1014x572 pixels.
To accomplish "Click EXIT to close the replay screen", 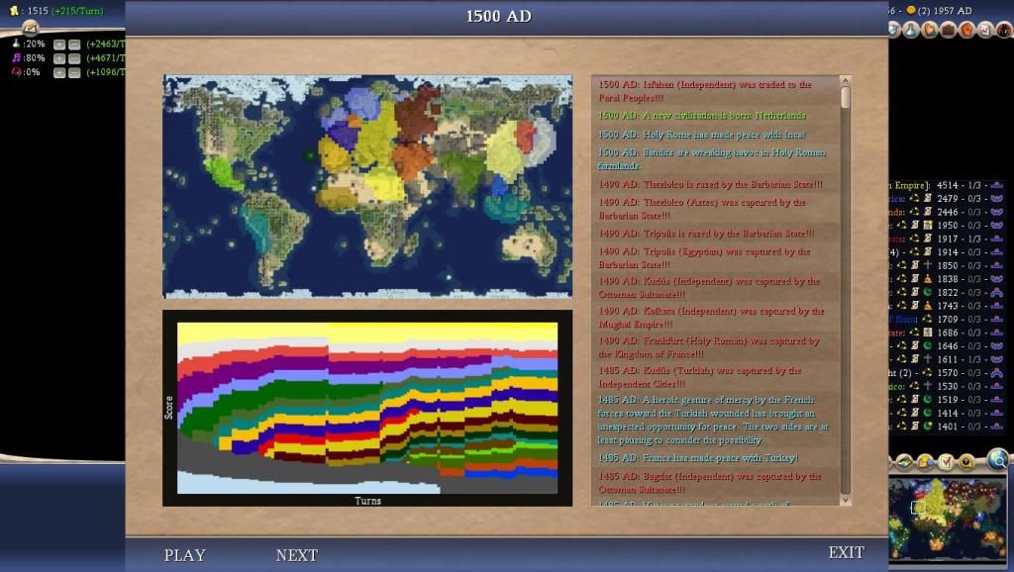I will click(x=846, y=552).
